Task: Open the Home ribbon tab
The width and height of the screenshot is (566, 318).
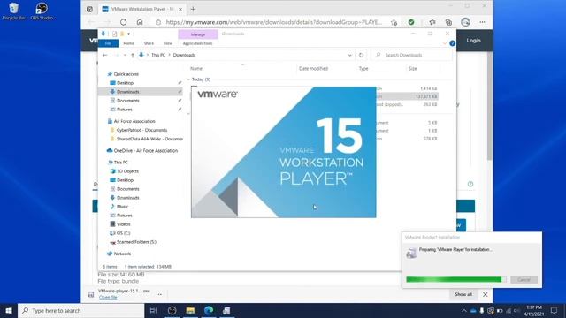Action: click(x=128, y=43)
